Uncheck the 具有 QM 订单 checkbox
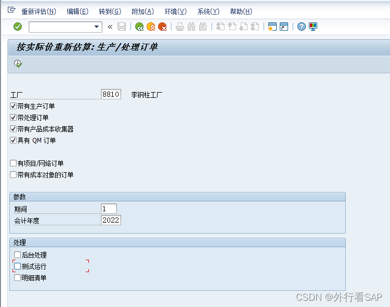The width and height of the screenshot is (390, 307). 13,140
